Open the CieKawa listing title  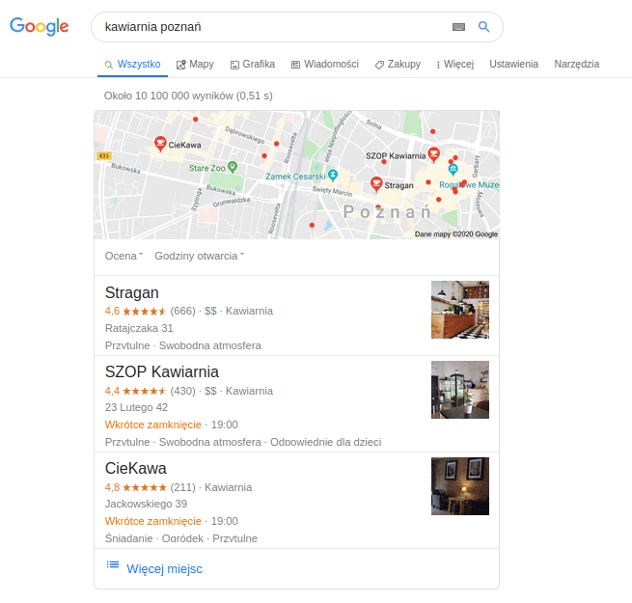click(135, 468)
